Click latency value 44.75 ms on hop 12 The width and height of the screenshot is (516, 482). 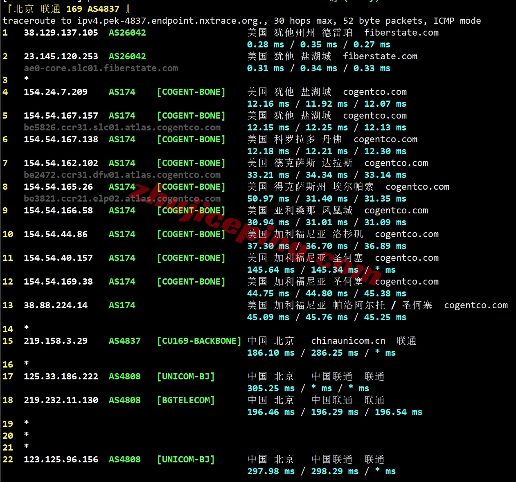click(x=268, y=294)
